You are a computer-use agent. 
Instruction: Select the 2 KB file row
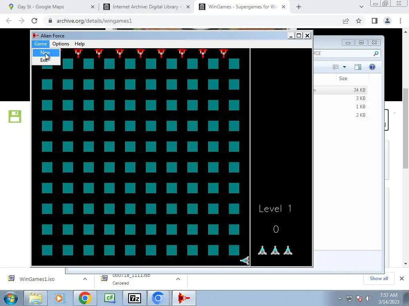(x=340, y=115)
